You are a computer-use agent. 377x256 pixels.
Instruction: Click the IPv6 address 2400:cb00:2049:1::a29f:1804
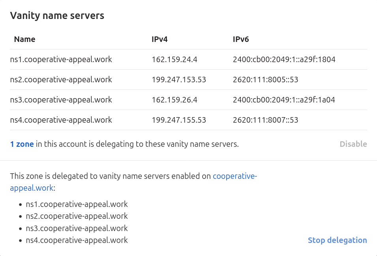click(284, 59)
